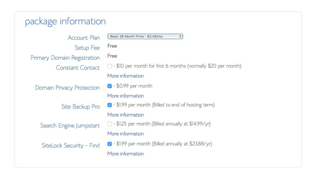View More information for Domain Privacy Protection

tap(125, 96)
